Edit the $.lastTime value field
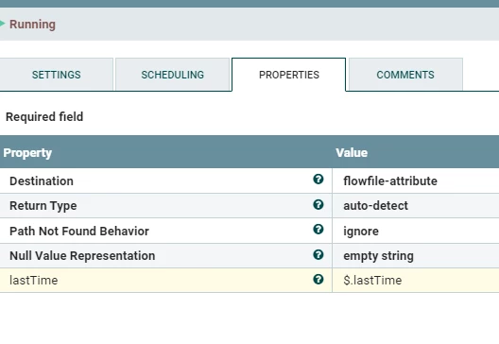This screenshot has height=344, width=499. (x=416, y=281)
